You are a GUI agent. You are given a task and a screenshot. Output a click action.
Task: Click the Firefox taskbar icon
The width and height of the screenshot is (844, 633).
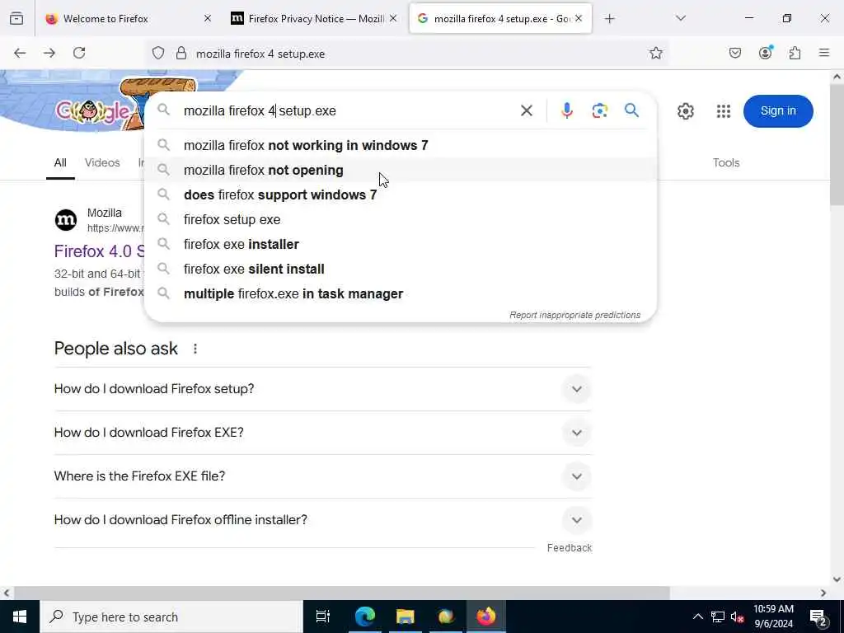click(x=485, y=617)
